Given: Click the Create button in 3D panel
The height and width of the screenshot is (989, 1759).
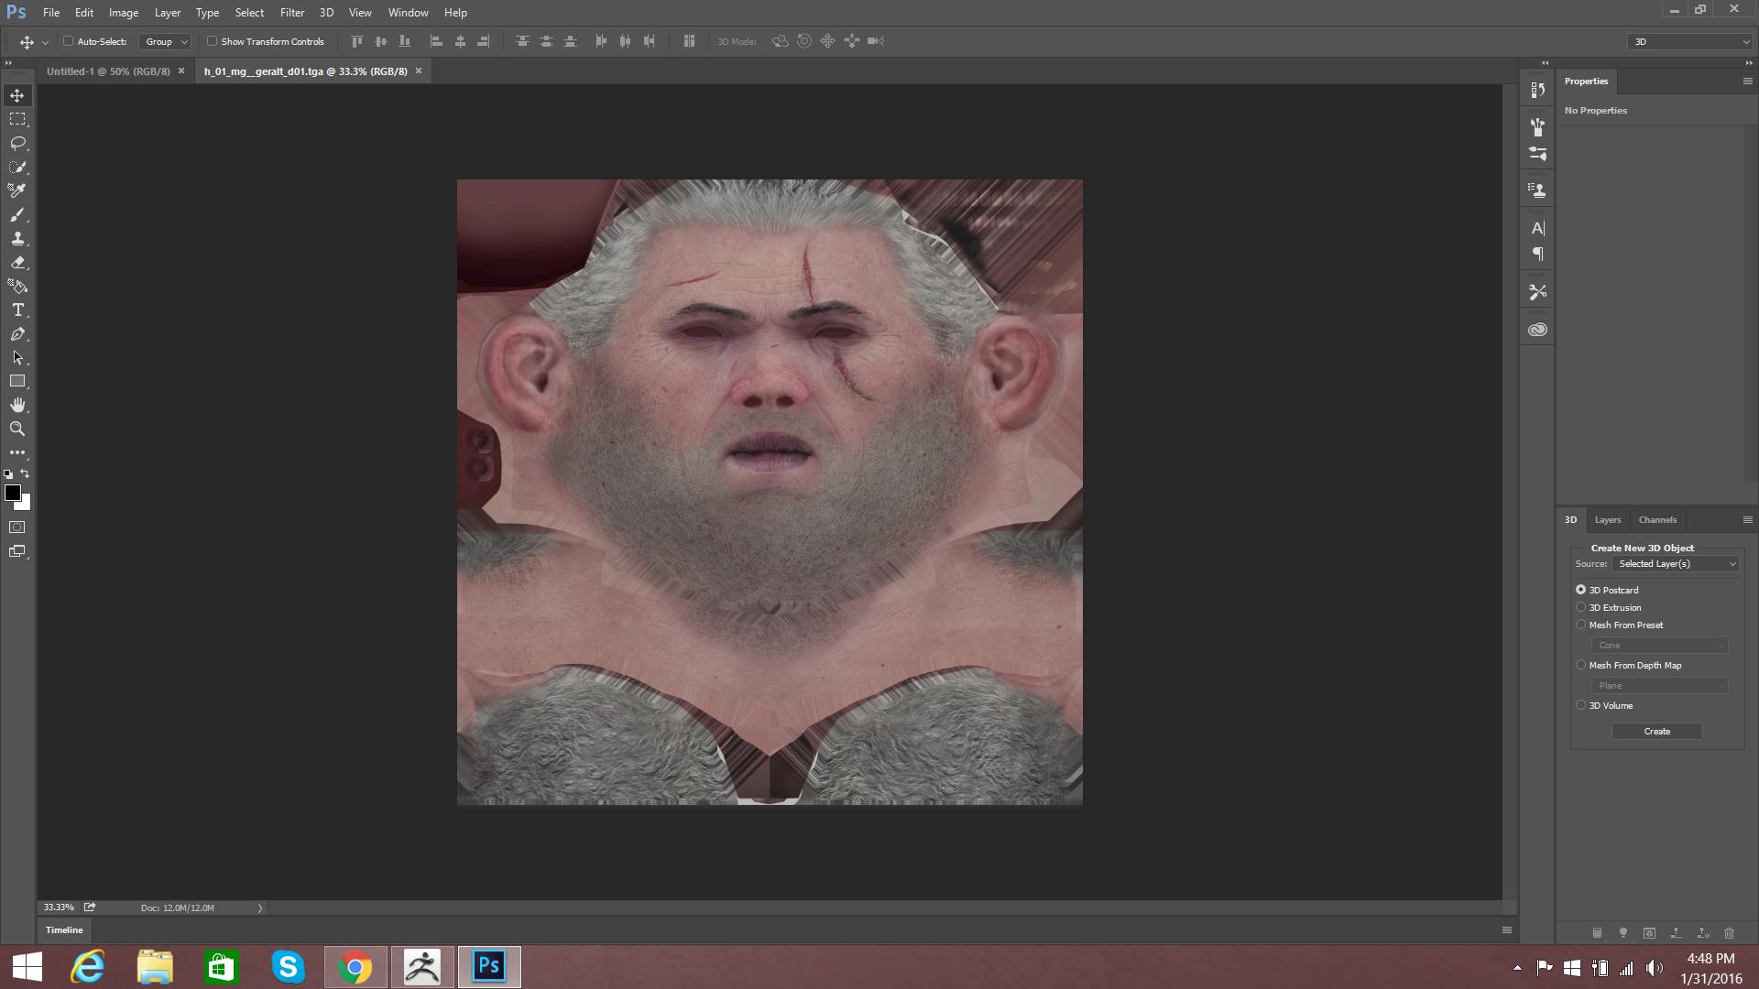Looking at the screenshot, I should tap(1656, 732).
